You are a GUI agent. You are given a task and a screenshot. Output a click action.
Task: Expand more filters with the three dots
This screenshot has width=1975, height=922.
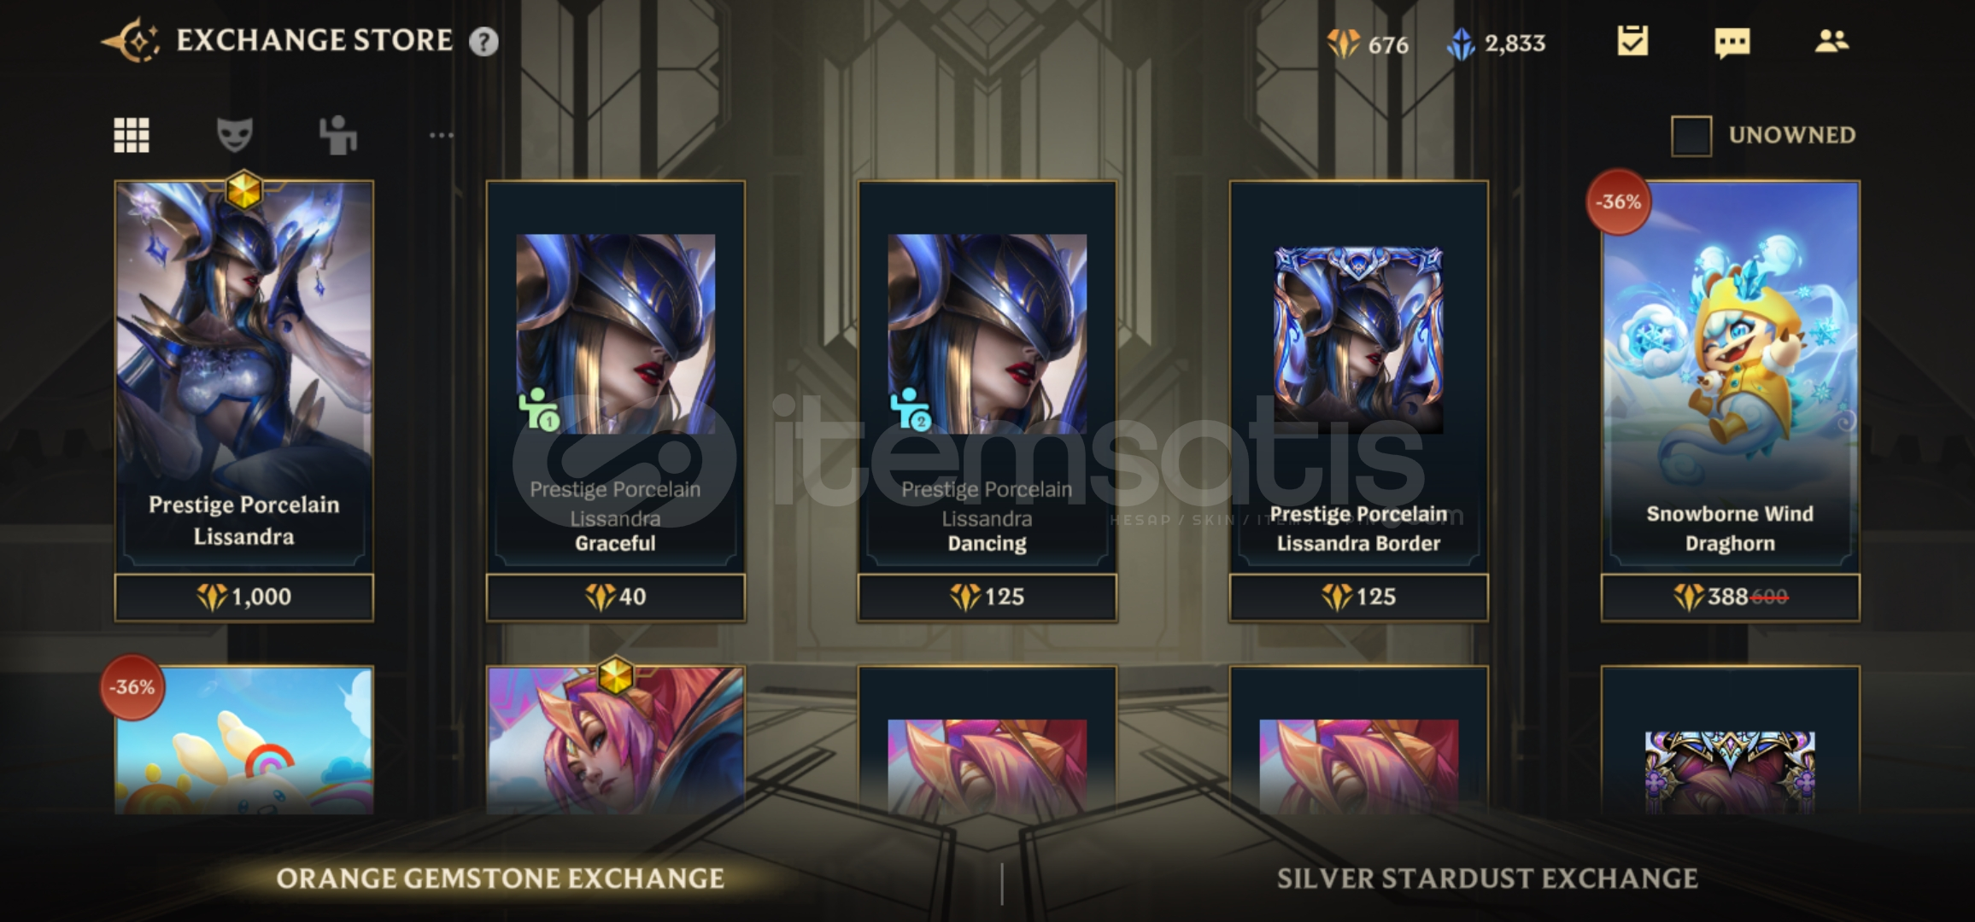coord(441,135)
